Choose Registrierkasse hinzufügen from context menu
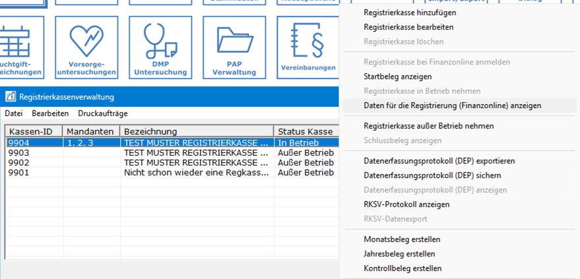 (410, 13)
